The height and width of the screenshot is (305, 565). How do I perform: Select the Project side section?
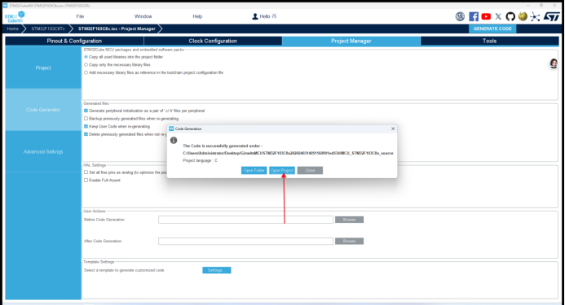pos(43,68)
